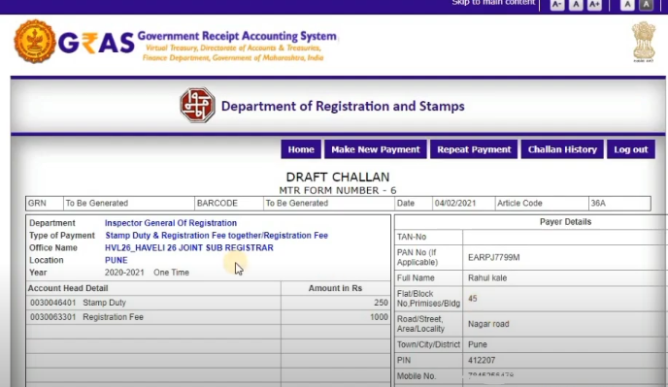The image size is (668, 387).
Task: Click Nagar road street value
Action: click(x=488, y=324)
